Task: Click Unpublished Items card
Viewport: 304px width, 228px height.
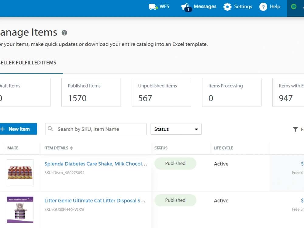Action: [x=161, y=92]
